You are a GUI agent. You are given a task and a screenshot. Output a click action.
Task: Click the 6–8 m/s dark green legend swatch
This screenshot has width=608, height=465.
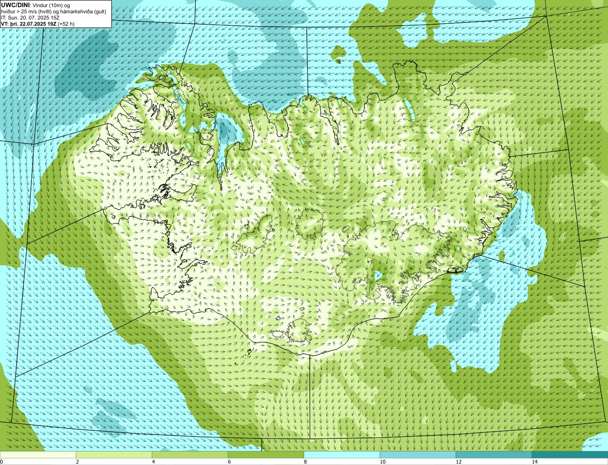(x=266, y=455)
